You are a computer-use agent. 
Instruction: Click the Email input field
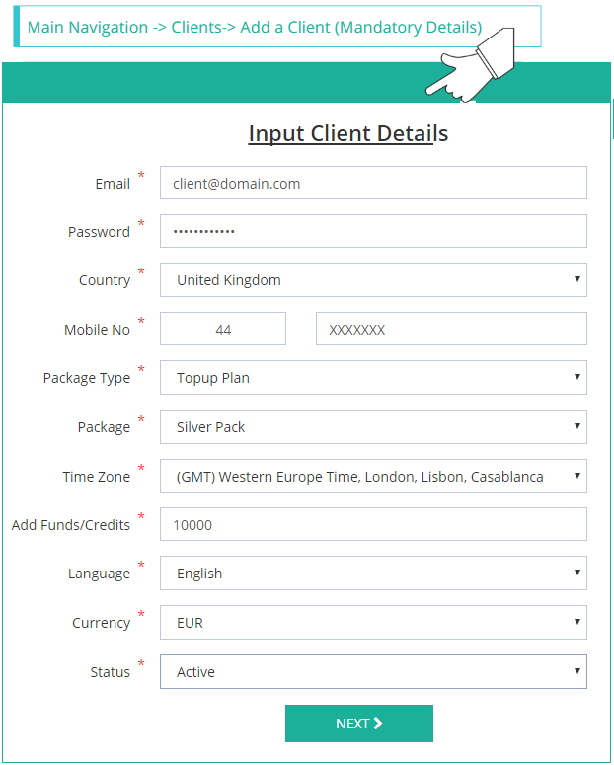(x=373, y=183)
